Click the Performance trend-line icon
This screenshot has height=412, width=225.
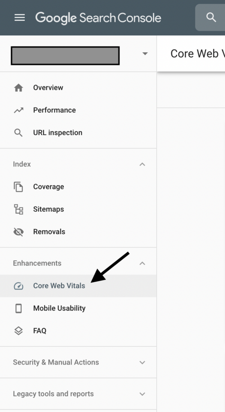click(x=18, y=110)
